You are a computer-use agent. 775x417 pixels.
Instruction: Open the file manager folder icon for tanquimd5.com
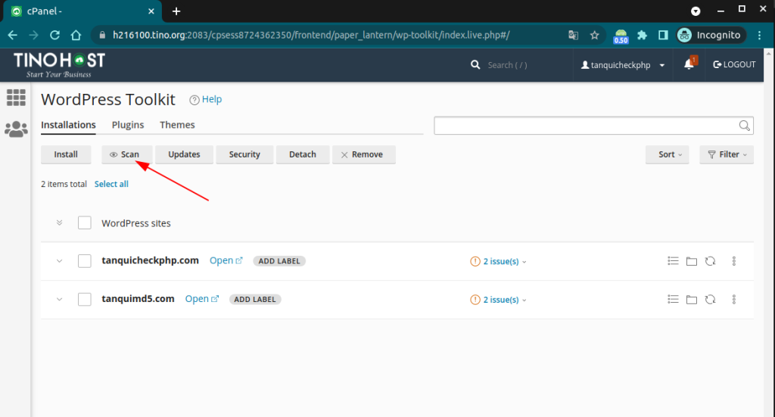692,300
